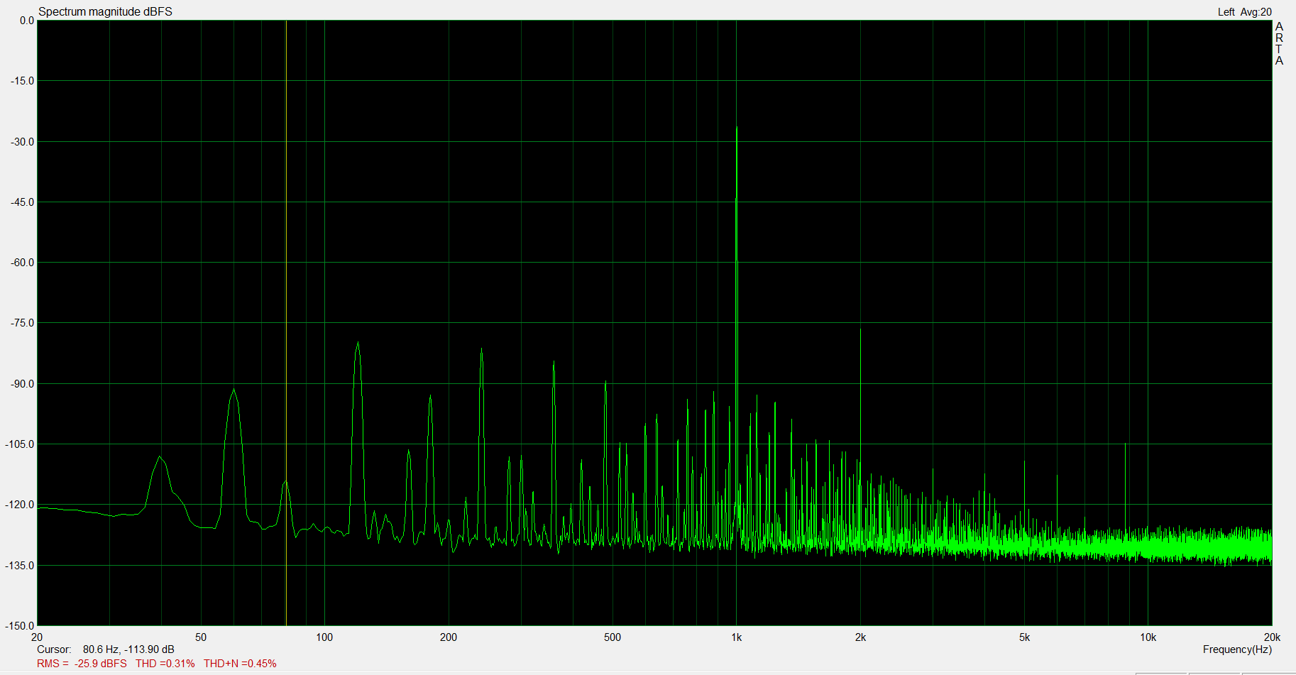Click the cursor readout "80.6 Hz, -113.90 dB"
Viewport: 1296px width, 675px height.
tap(128, 649)
